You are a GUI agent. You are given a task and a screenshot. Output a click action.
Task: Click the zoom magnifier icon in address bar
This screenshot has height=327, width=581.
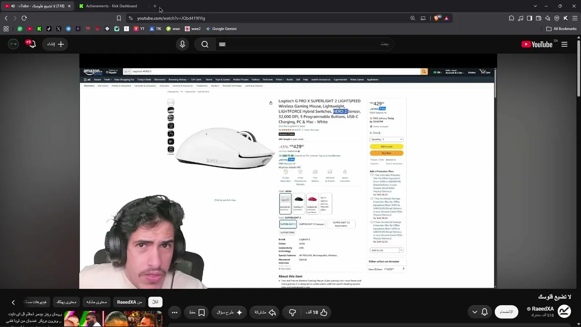point(413,18)
